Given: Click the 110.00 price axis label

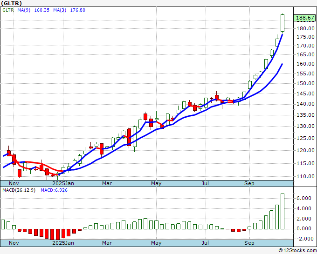Looking at the screenshot, I should 305,176.
